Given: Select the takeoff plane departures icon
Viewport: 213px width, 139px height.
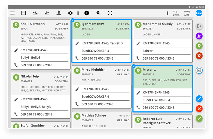Looking at the screenshot, I should coord(47,13).
